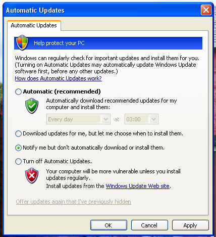
Task: Click the Windows security shield icon in header
Action: point(22,43)
